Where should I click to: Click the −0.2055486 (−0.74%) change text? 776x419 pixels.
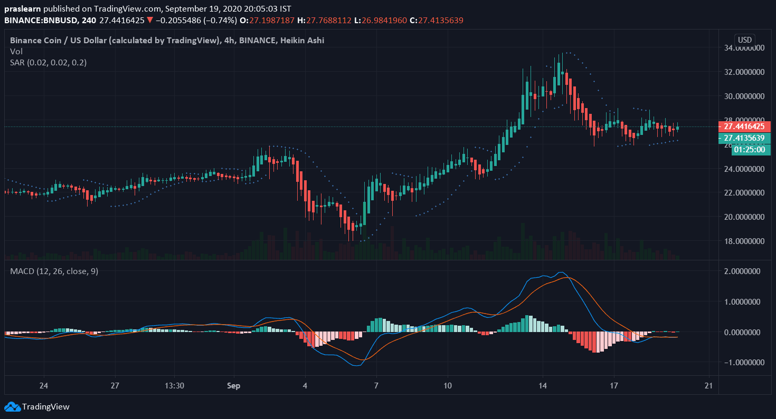point(195,20)
